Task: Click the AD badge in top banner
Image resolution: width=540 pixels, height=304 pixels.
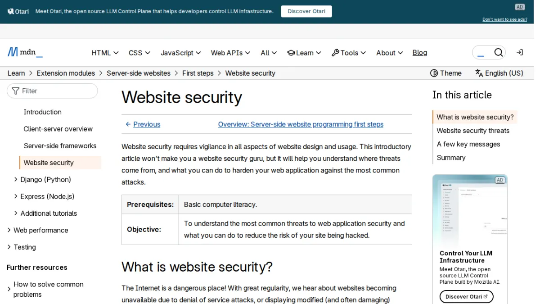Action: click(520, 7)
